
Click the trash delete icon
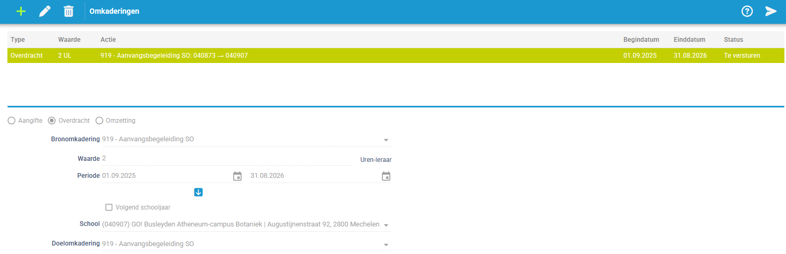pos(69,11)
